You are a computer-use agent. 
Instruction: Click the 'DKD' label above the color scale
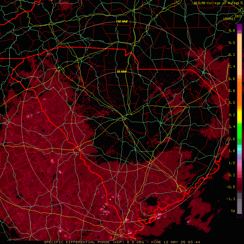(x=238, y=16)
